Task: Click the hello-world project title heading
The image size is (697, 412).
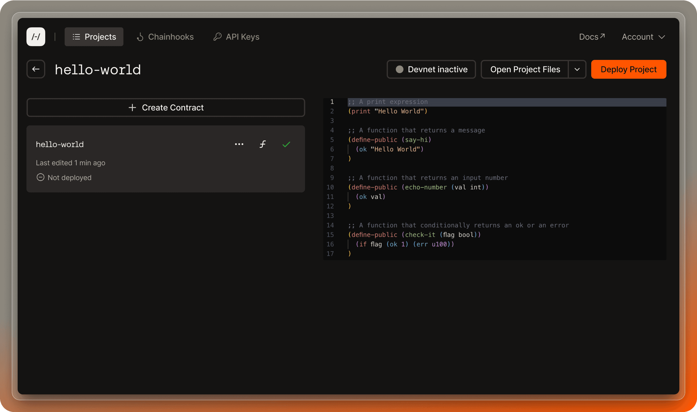Action: (x=98, y=70)
